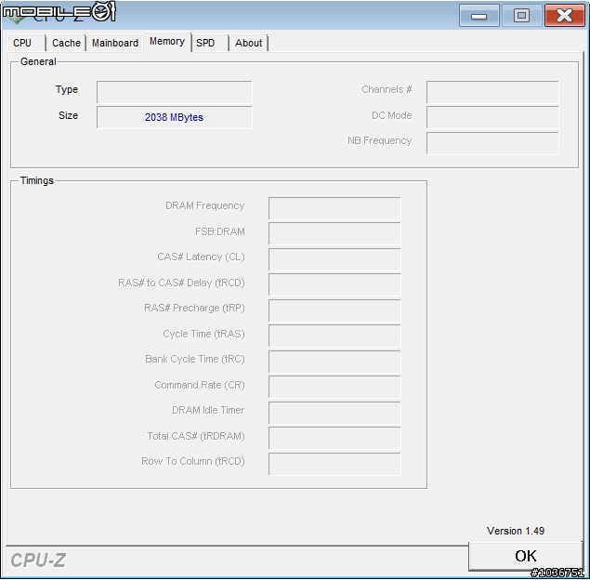
Task: Click the DRAM Idle Timer field
Action: pyautogui.click(x=334, y=413)
